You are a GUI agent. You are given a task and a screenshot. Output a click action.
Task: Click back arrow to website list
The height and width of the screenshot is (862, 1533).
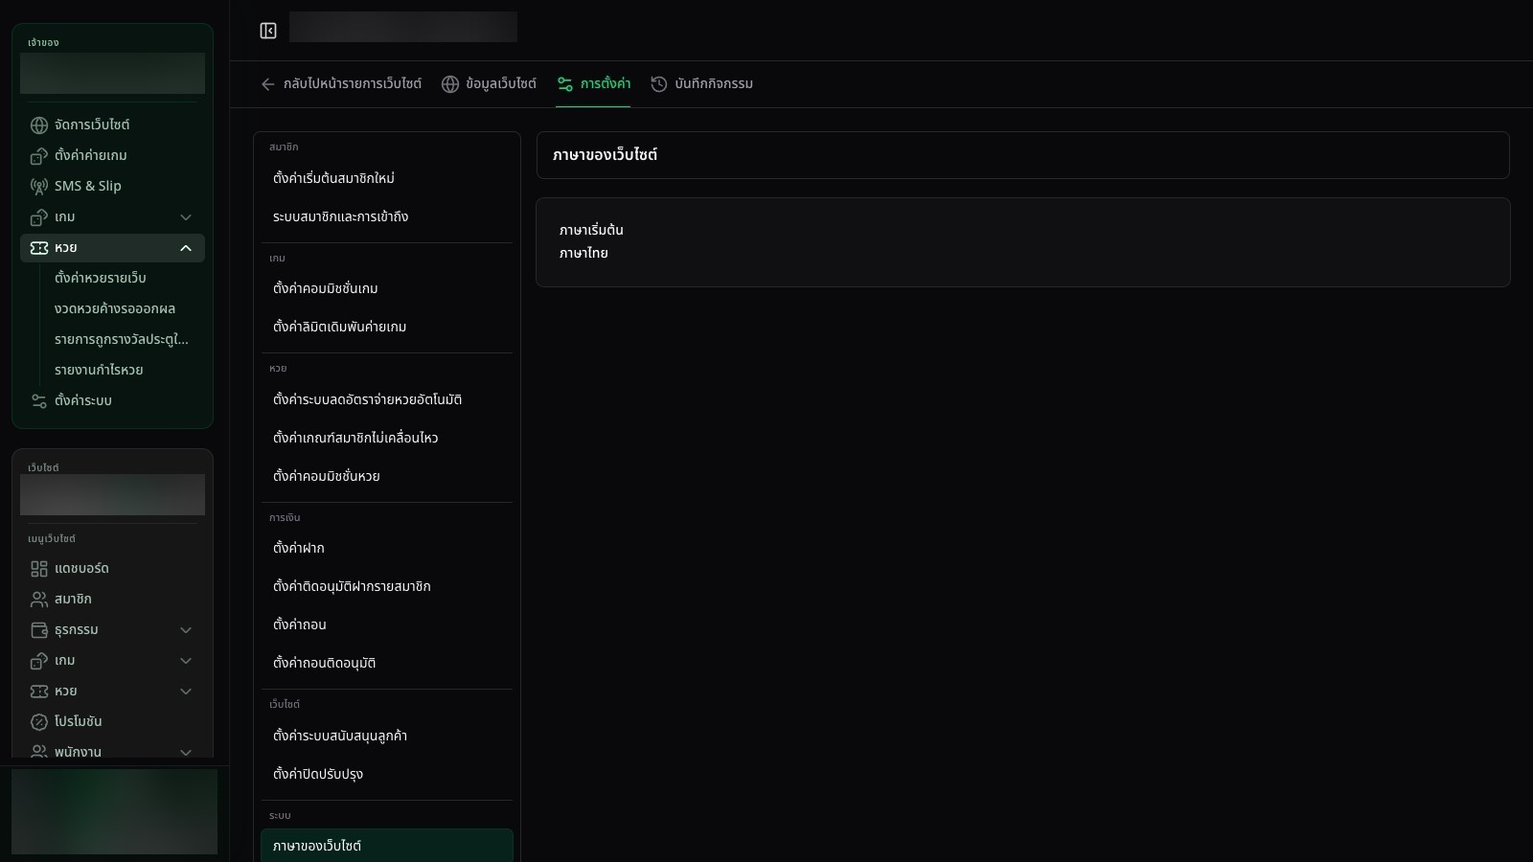268,84
